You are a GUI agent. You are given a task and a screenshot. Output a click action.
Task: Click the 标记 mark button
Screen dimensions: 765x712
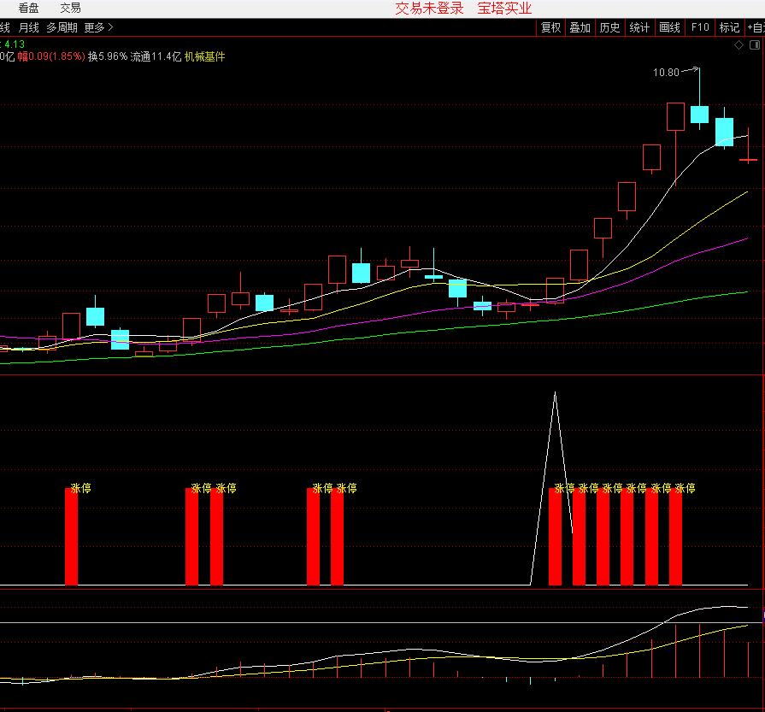tap(729, 27)
